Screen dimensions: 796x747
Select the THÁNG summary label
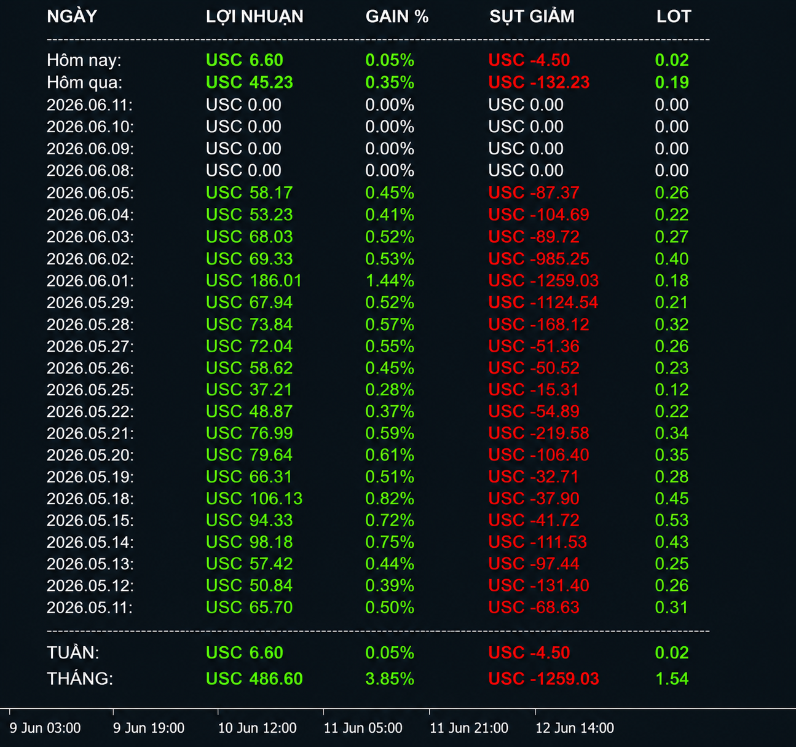pyautogui.click(x=80, y=679)
